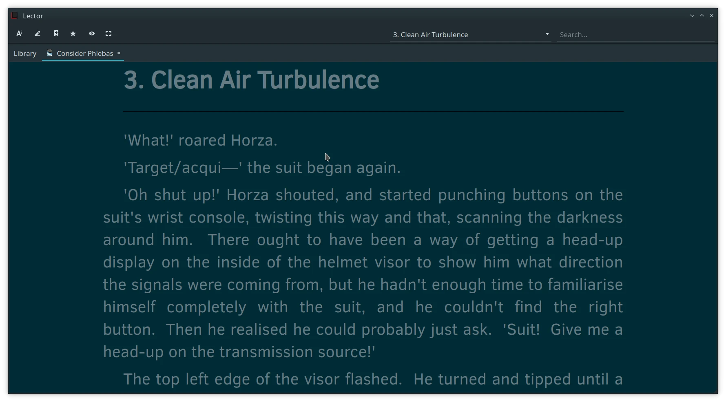This screenshot has width=726, height=402.
Task: Add a bookmark with the bookmark-plus icon
Action: pyautogui.click(x=56, y=34)
